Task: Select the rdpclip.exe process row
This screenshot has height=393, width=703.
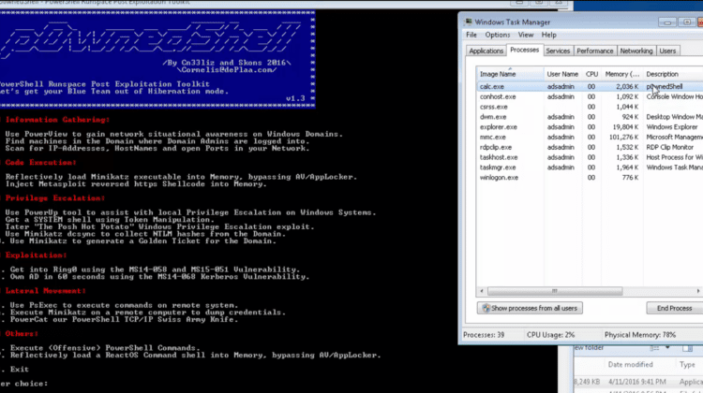Action: (590, 147)
